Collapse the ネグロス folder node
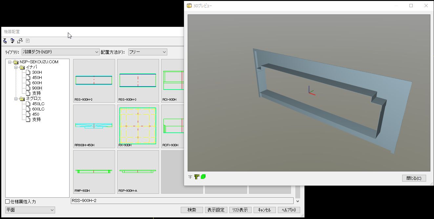The image size is (434, 219). pos(16,99)
